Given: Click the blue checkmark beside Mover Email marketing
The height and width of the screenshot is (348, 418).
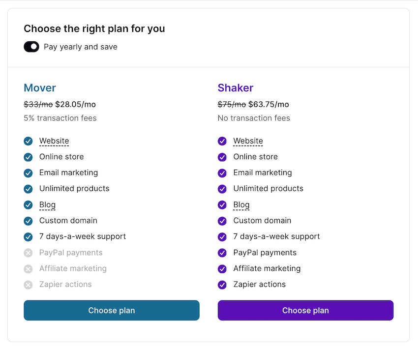Looking at the screenshot, I should (x=29, y=173).
